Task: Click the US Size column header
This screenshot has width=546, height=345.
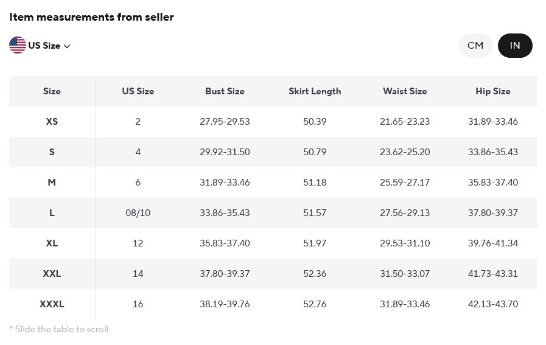Action: 138,91
